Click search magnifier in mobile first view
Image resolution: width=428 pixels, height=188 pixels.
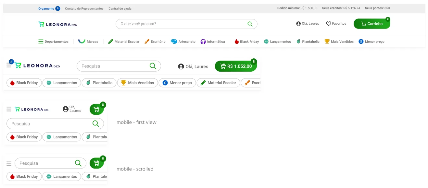96,123
